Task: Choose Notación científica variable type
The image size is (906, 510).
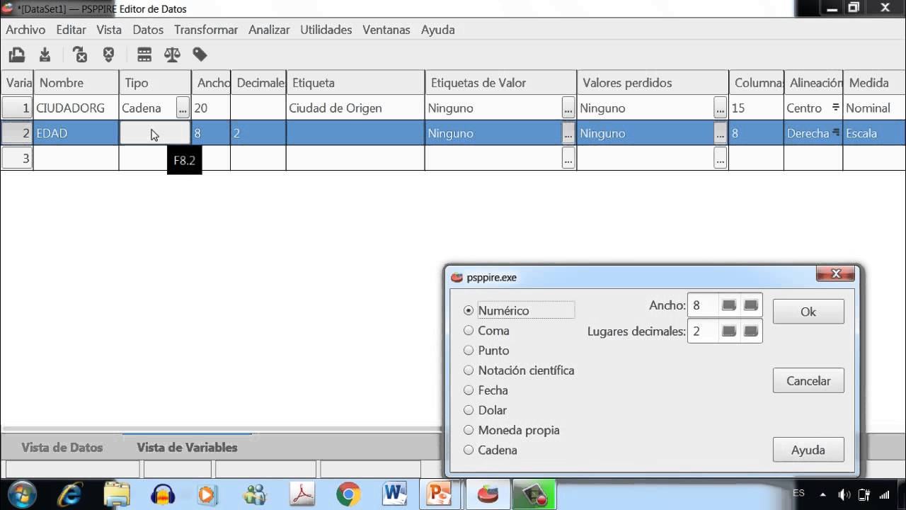Action: click(x=469, y=370)
